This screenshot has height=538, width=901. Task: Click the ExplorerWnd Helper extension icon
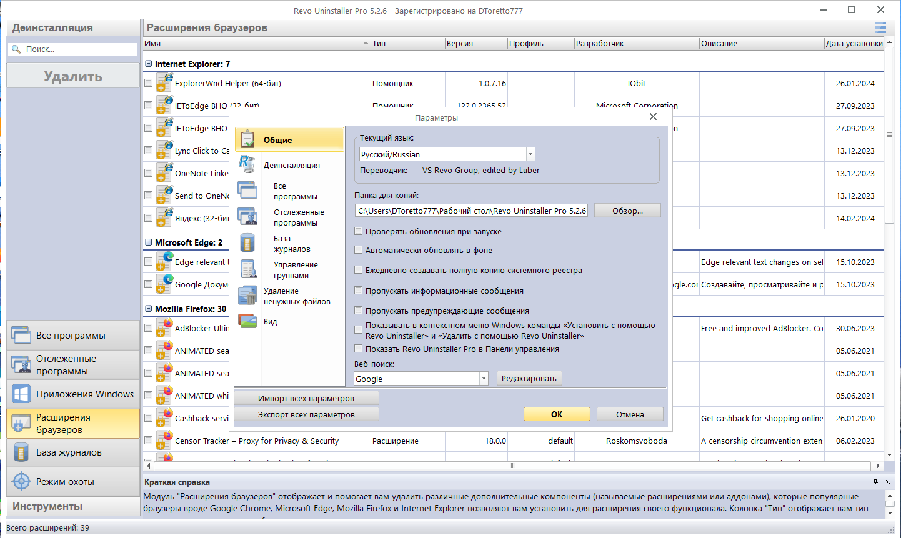click(164, 82)
